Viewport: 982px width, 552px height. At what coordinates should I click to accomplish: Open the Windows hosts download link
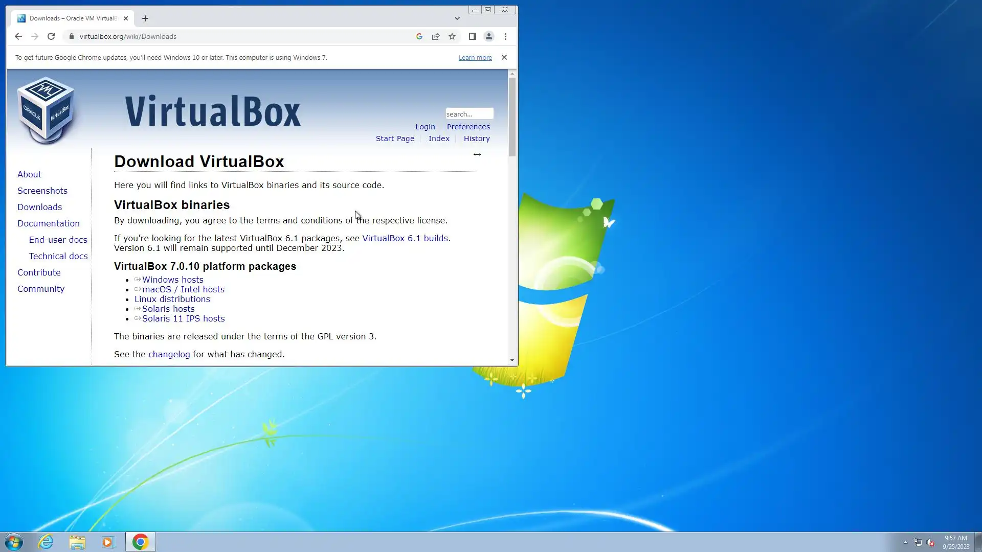pos(172,280)
